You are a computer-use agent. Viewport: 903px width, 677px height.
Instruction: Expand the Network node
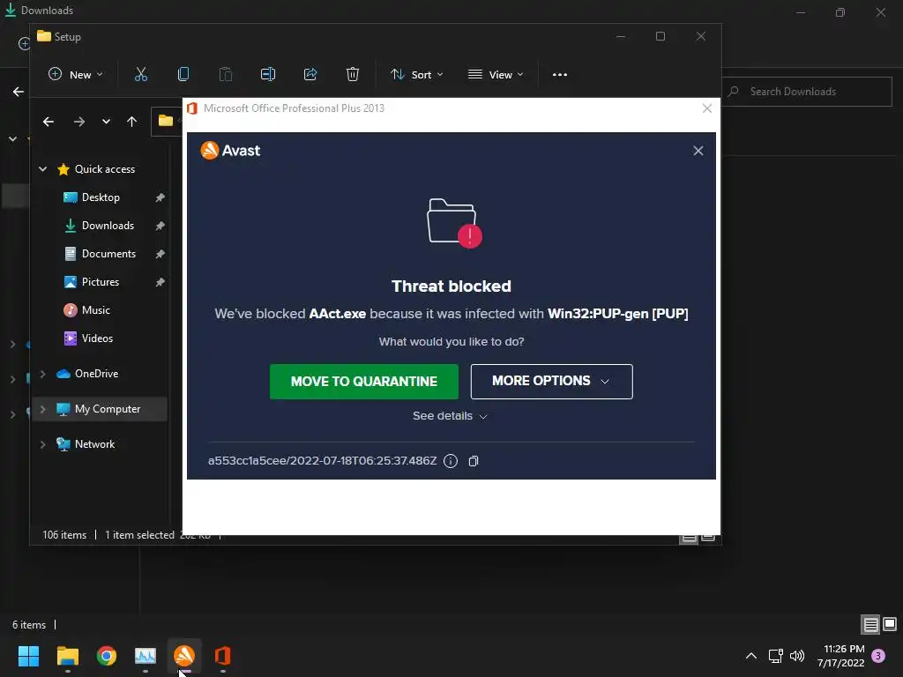tap(42, 444)
